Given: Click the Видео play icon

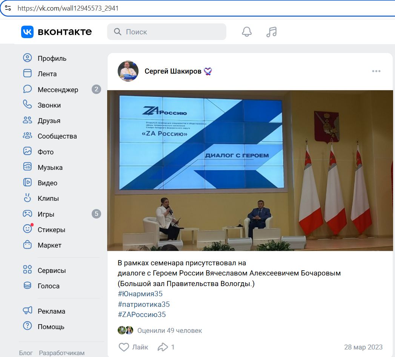Looking at the screenshot, I should (28, 183).
